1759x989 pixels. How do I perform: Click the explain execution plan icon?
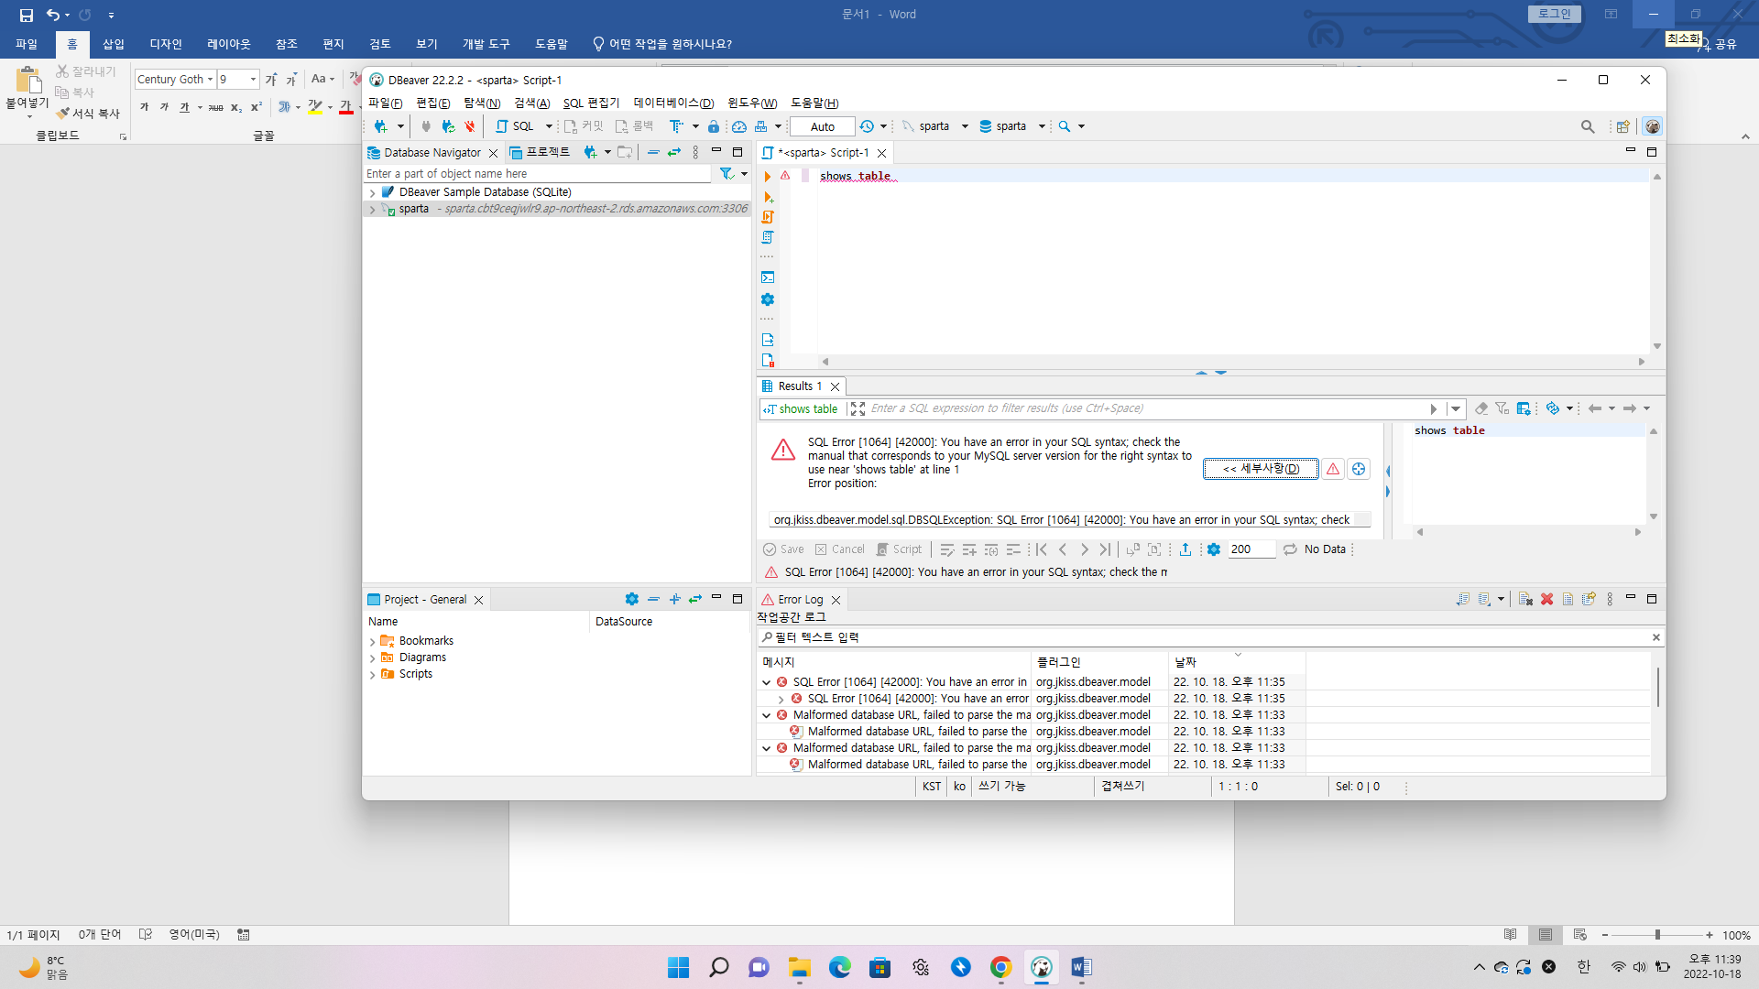coord(768,237)
